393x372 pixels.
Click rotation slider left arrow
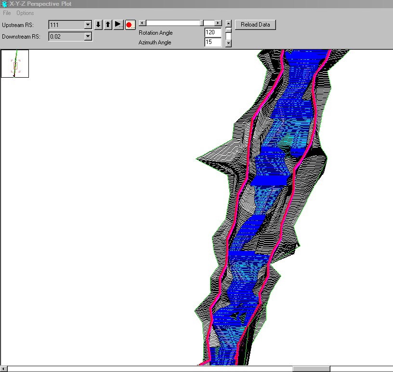click(142, 23)
